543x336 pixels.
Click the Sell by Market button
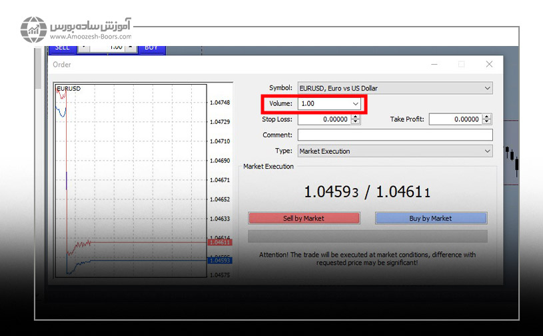pyautogui.click(x=304, y=218)
